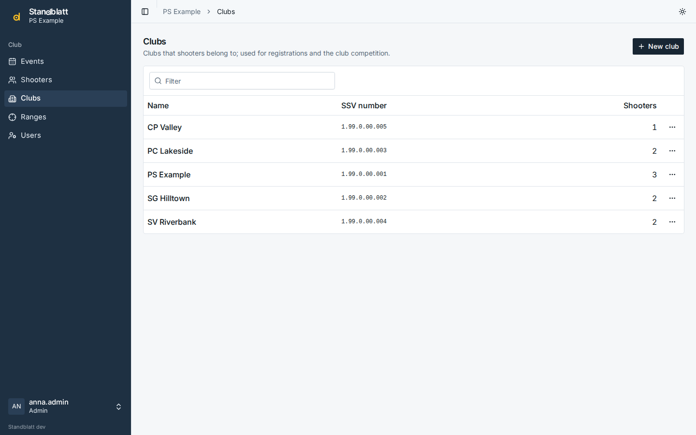The height and width of the screenshot is (435, 696).
Task: Open Shooters via the people icon
Action: click(13, 80)
